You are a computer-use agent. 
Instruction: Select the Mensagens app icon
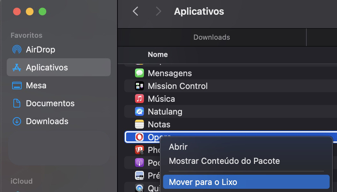point(139,73)
